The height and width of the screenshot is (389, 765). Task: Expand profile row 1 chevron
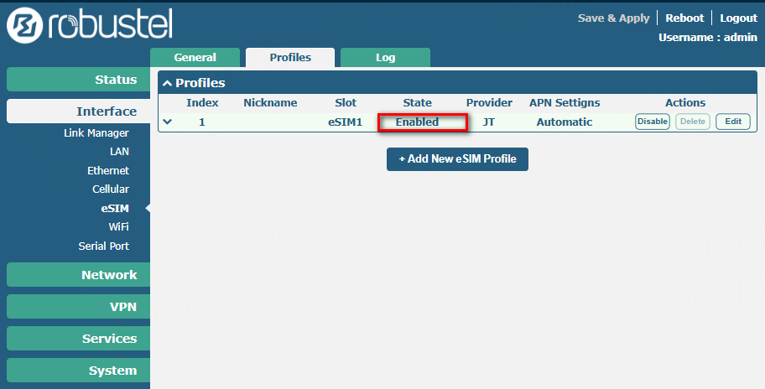coord(168,122)
